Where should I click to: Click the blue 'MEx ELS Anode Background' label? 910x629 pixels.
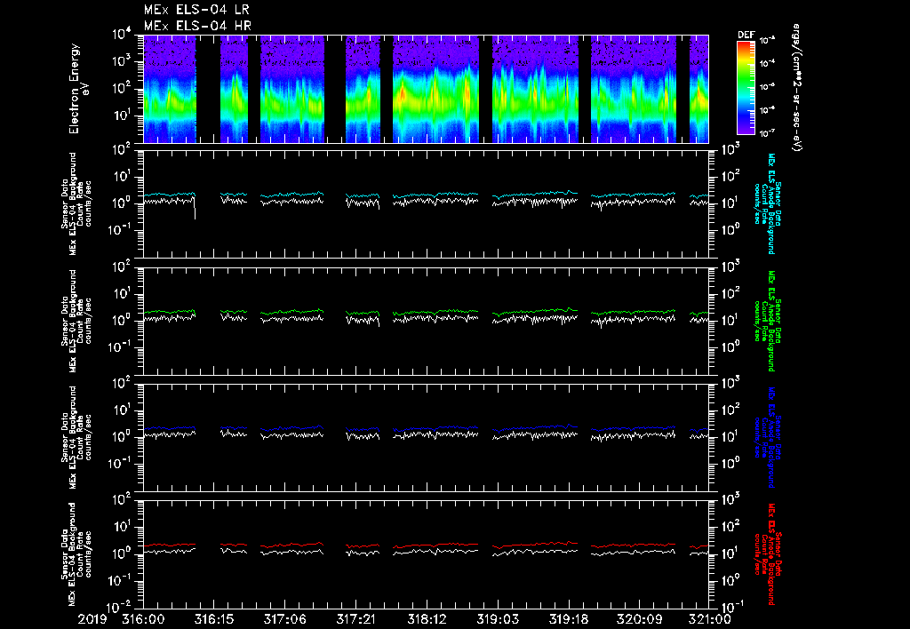coord(771,437)
